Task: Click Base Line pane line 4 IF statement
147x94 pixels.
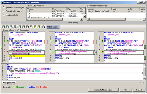Action: point(74,42)
